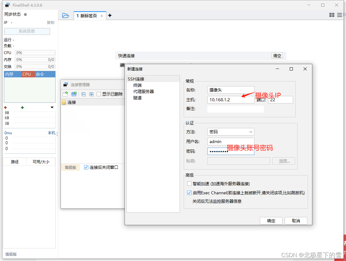This screenshot has height=261, width=346.
Task: Click the 浏览... private key button
Action: 283,161
